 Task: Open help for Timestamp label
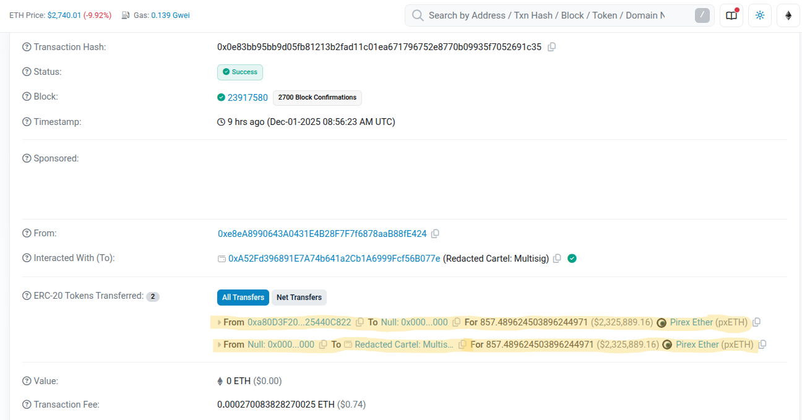[x=27, y=122]
